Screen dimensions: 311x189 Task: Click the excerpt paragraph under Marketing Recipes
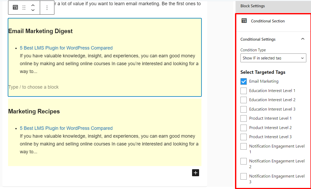[109, 144]
